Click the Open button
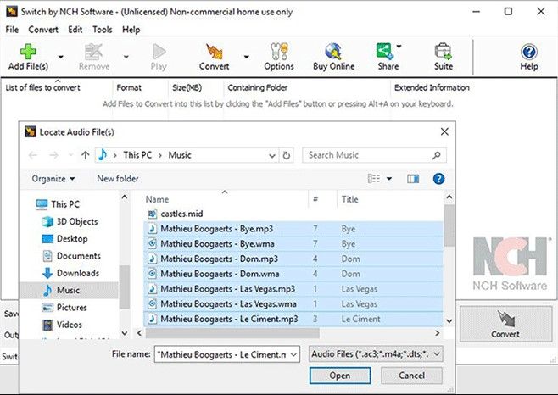 pos(340,376)
